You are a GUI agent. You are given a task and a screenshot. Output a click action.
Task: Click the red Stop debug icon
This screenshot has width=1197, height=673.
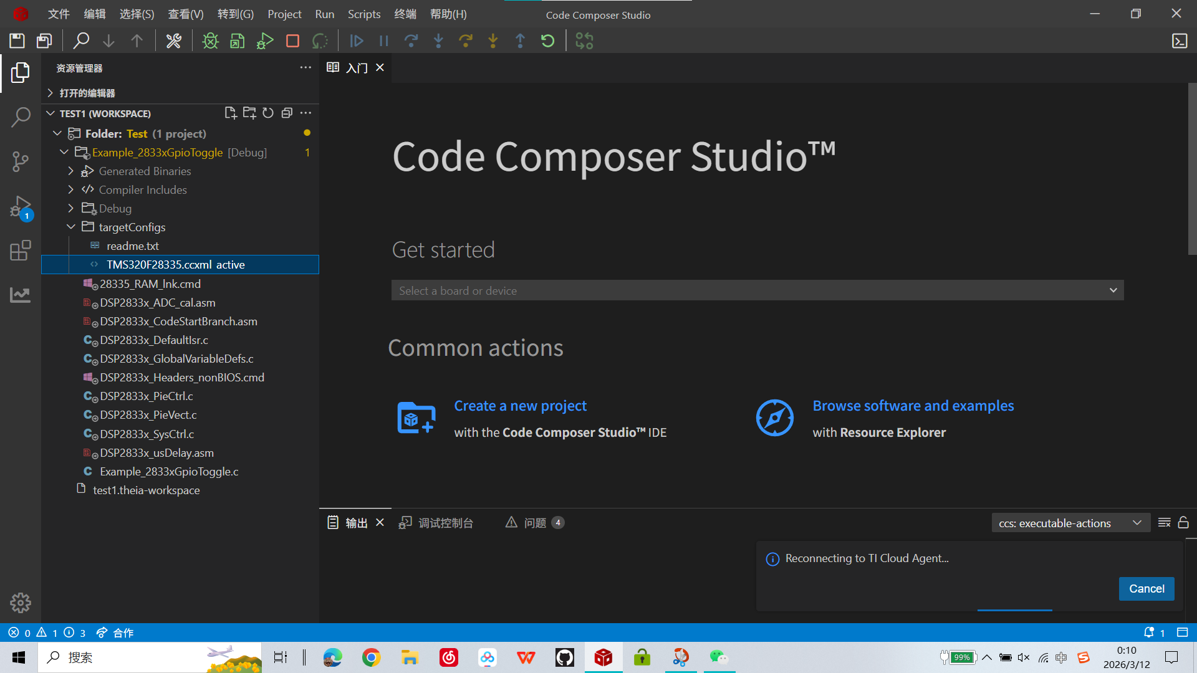click(x=292, y=41)
